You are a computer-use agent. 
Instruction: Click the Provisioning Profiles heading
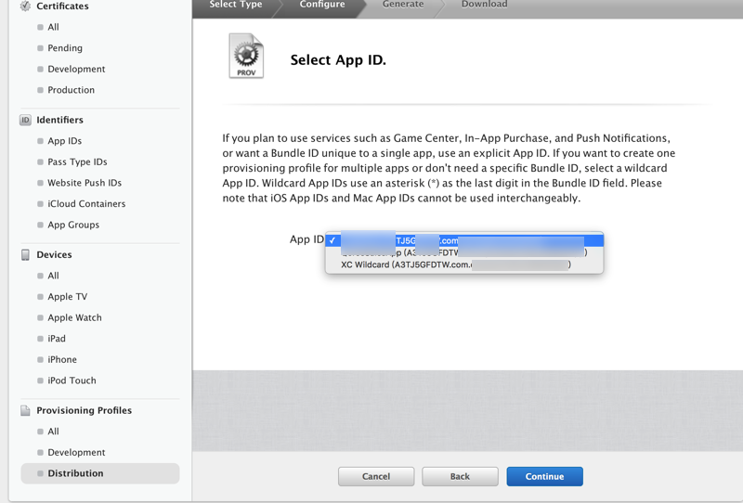[84, 410]
